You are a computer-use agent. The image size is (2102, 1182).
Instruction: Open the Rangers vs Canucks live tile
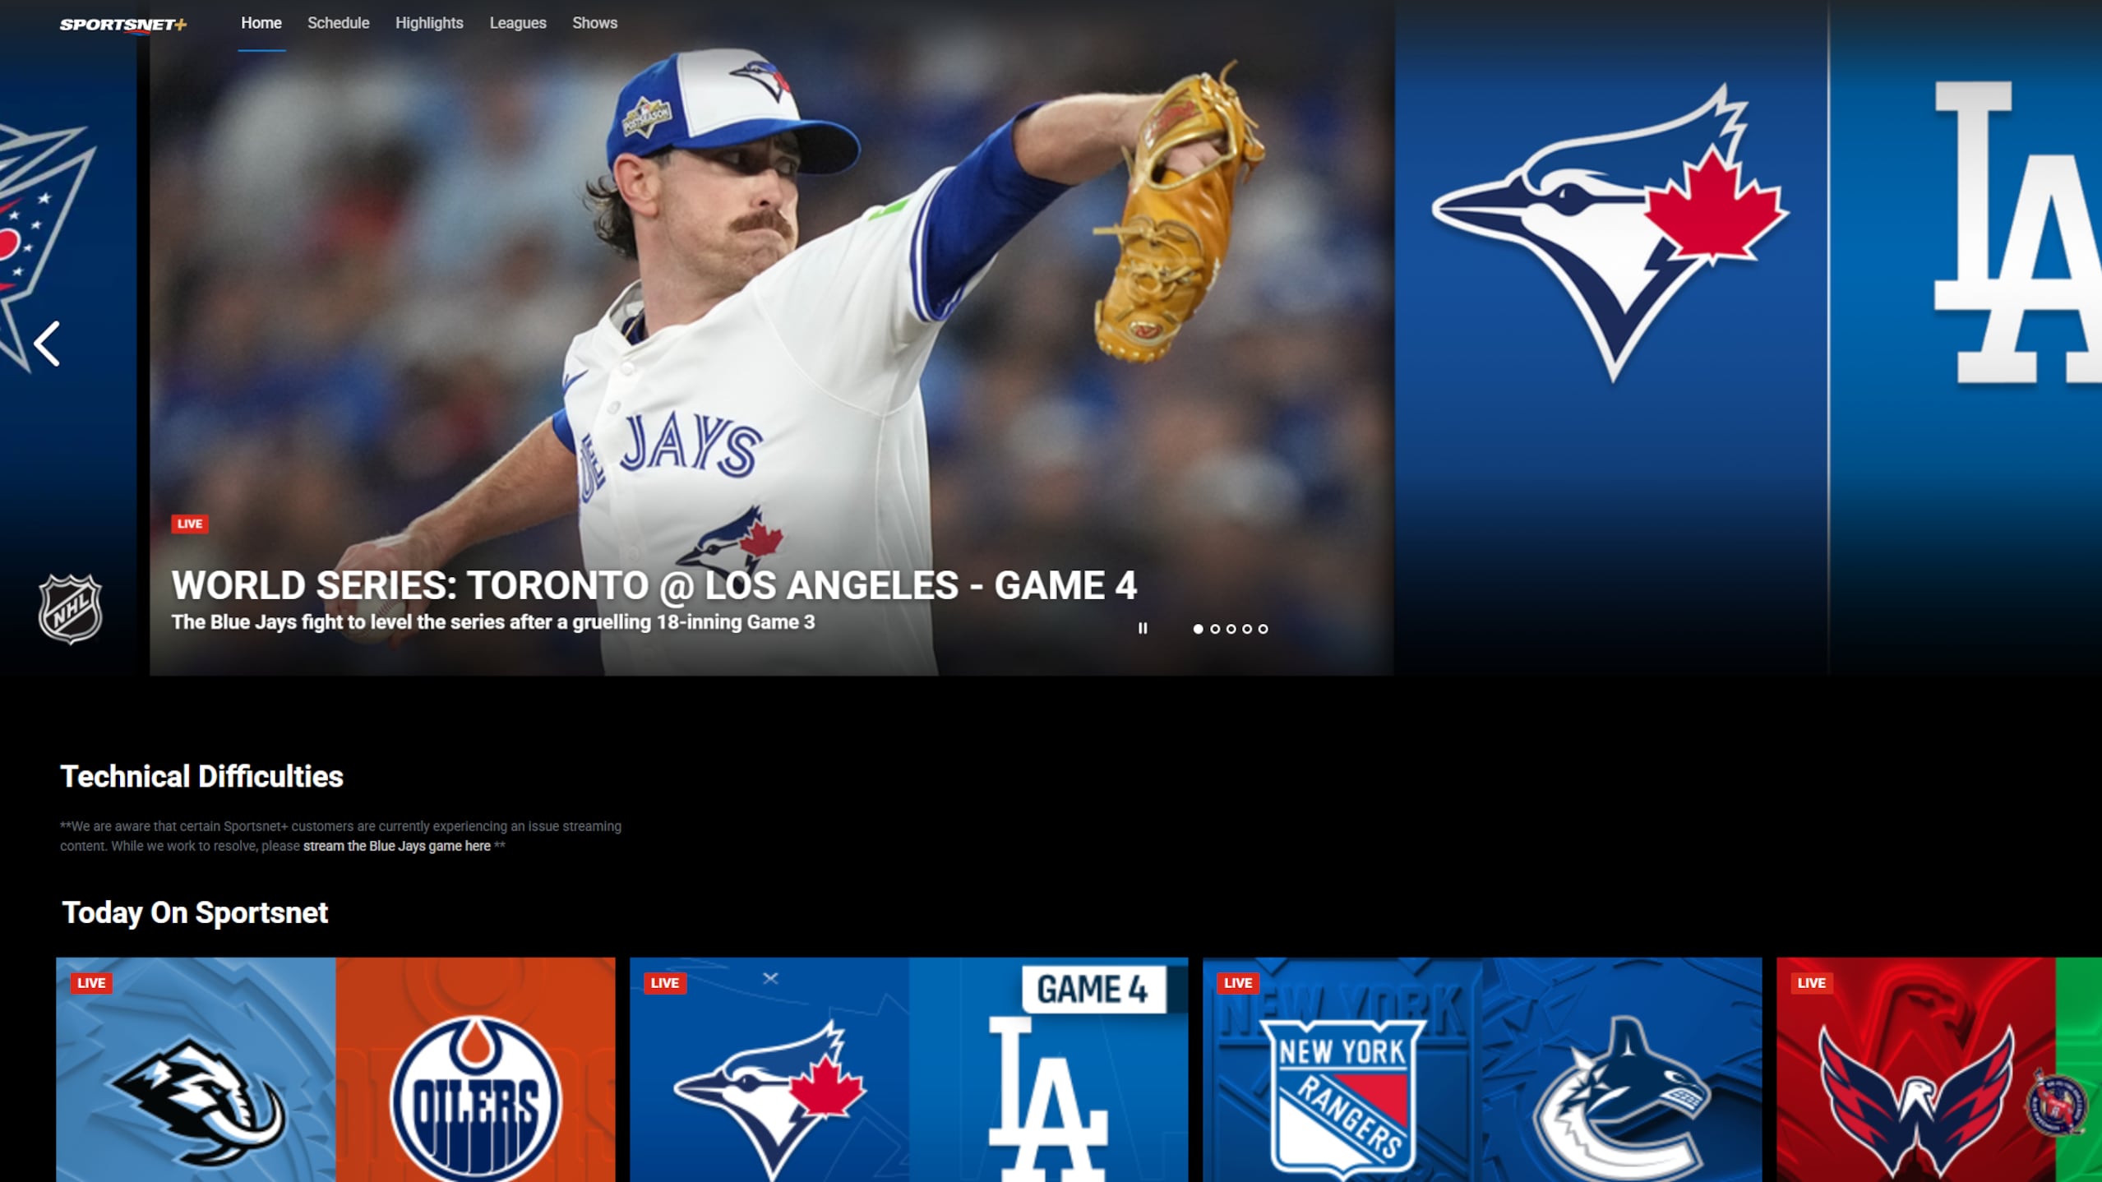[1481, 1069]
